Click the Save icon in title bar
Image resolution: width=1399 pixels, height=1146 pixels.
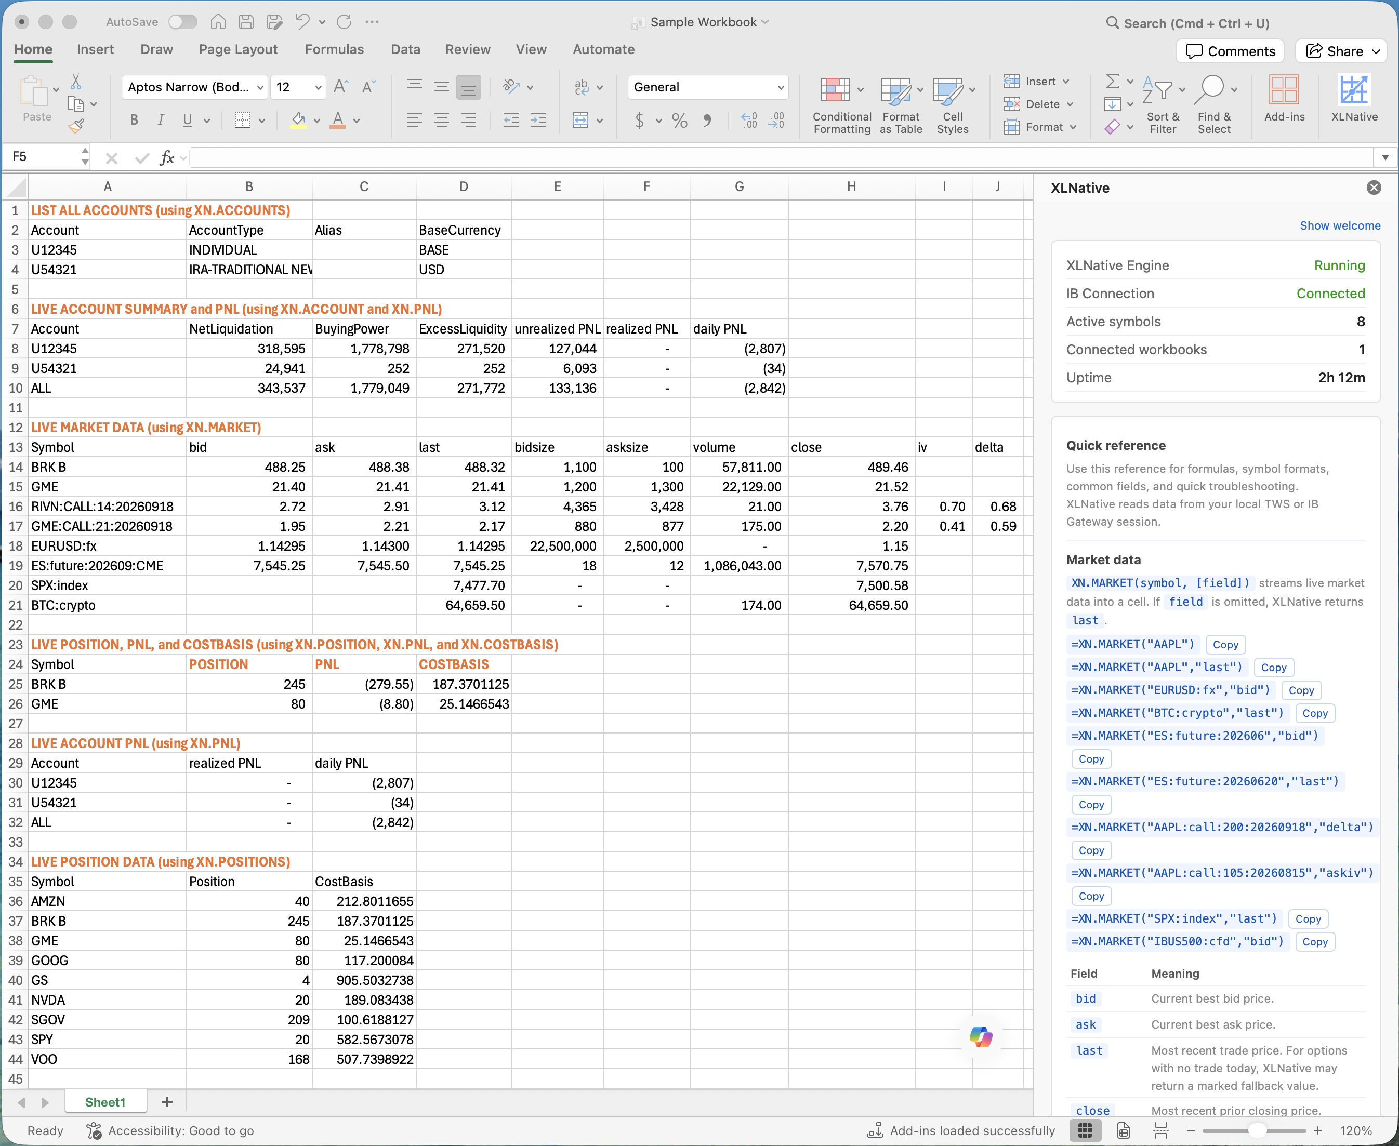[246, 22]
